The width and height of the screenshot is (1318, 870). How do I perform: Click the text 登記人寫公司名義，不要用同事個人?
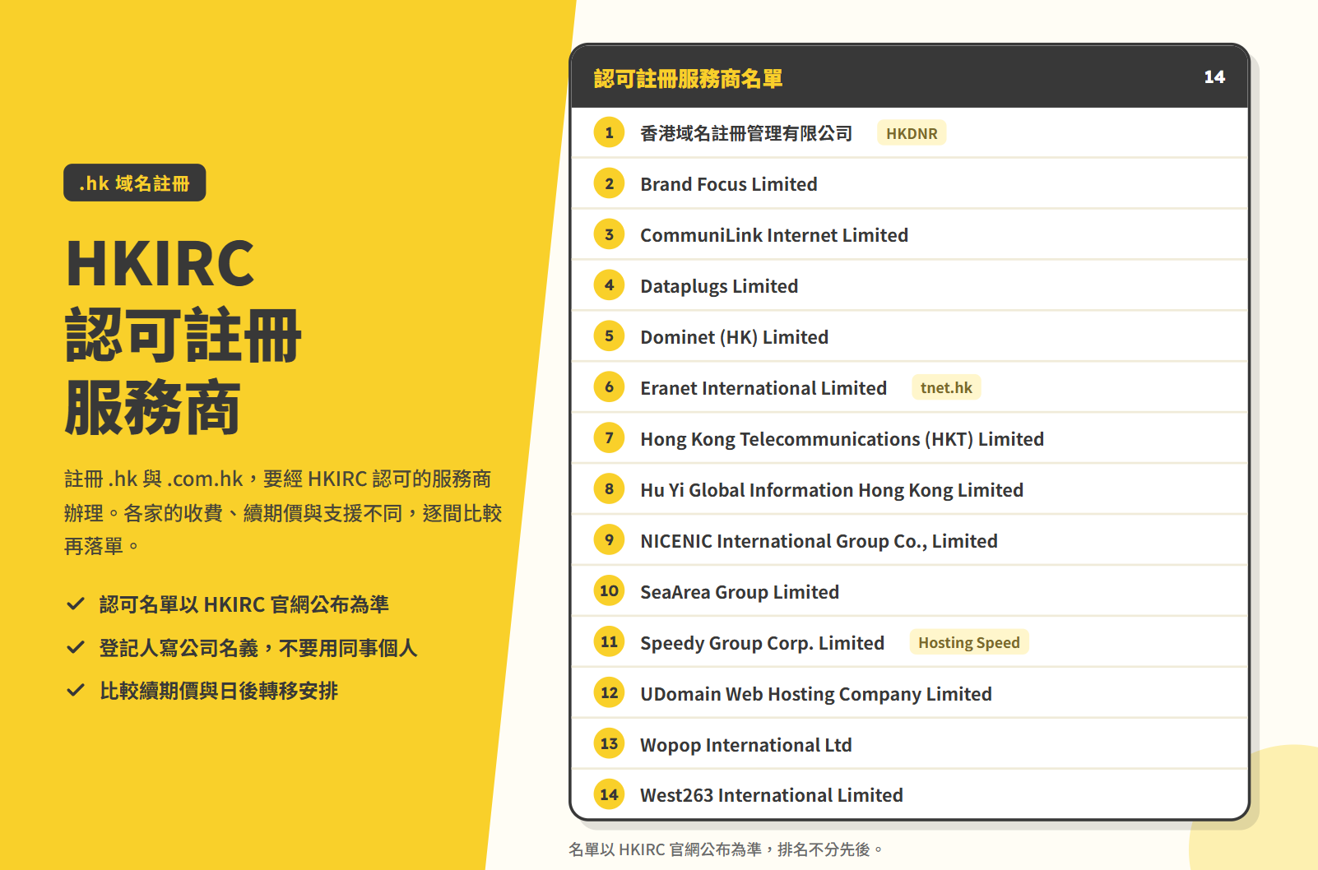pos(258,648)
